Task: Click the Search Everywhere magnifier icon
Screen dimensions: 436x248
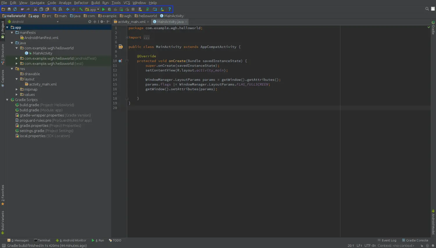Action: point(427,9)
